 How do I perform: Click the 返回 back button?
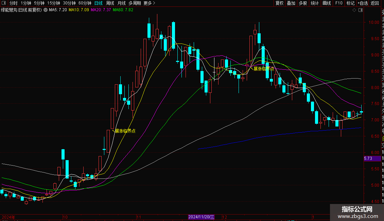tap(375, 3)
